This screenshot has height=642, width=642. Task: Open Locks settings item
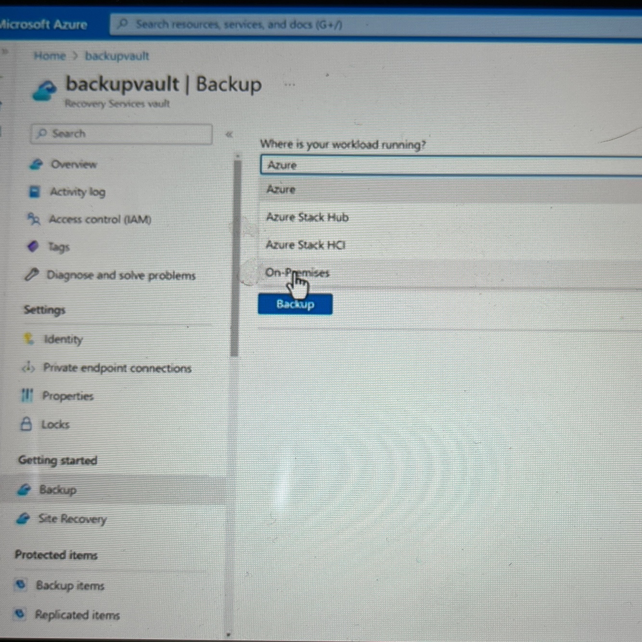click(x=55, y=424)
